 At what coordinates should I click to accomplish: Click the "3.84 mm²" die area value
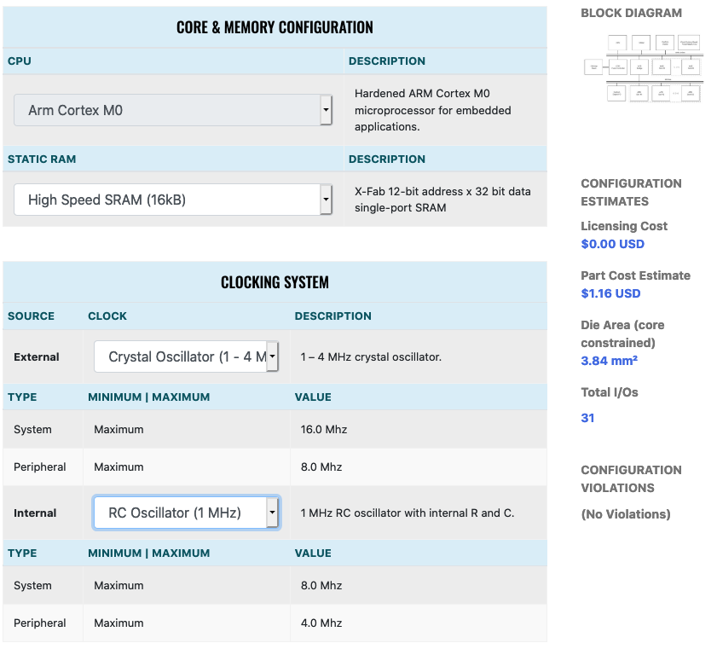[x=609, y=361]
